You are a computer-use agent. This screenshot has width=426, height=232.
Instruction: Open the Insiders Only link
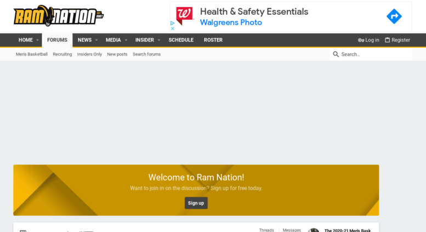coord(89,54)
